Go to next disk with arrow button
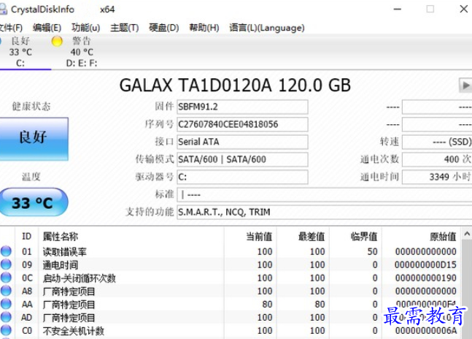472x339 pixels. tap(465, 85)
